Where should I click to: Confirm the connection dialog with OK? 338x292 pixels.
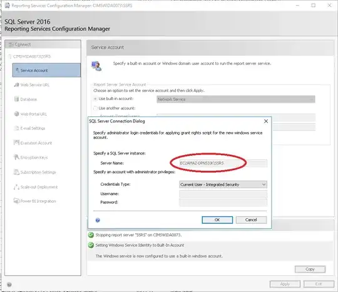click(x=217, y=220)
